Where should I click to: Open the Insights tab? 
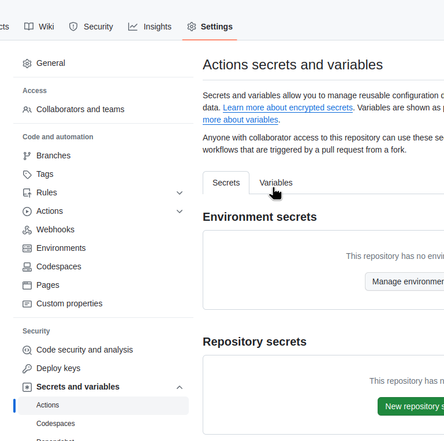[x=150, y=27]
